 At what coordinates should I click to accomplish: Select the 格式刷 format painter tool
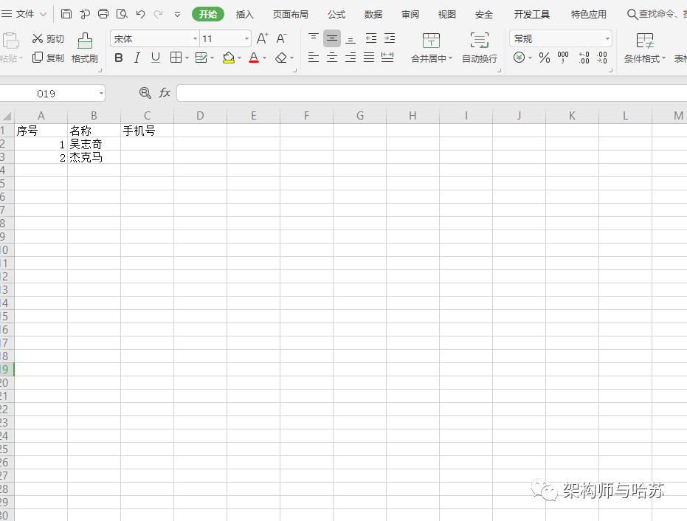[x=84, y=47]
